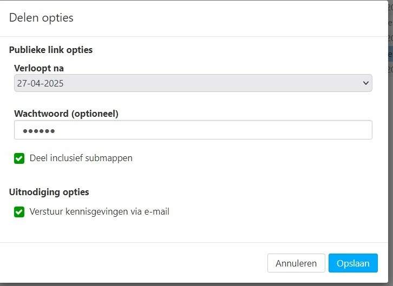Click empty space in the dialog footer left of Annuleren
The image size is (393, 286).
pyautogui.click(x=133, y=263)
